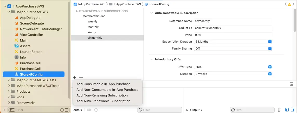Click the editor vertical scrollbar
The height and width of the screenshot is (113, 297).
pyautogui.click(x=295, y=20)
